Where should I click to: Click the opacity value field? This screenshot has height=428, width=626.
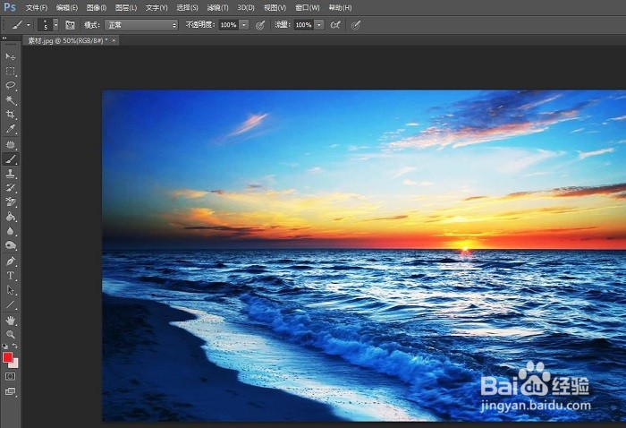click(229, 25)
